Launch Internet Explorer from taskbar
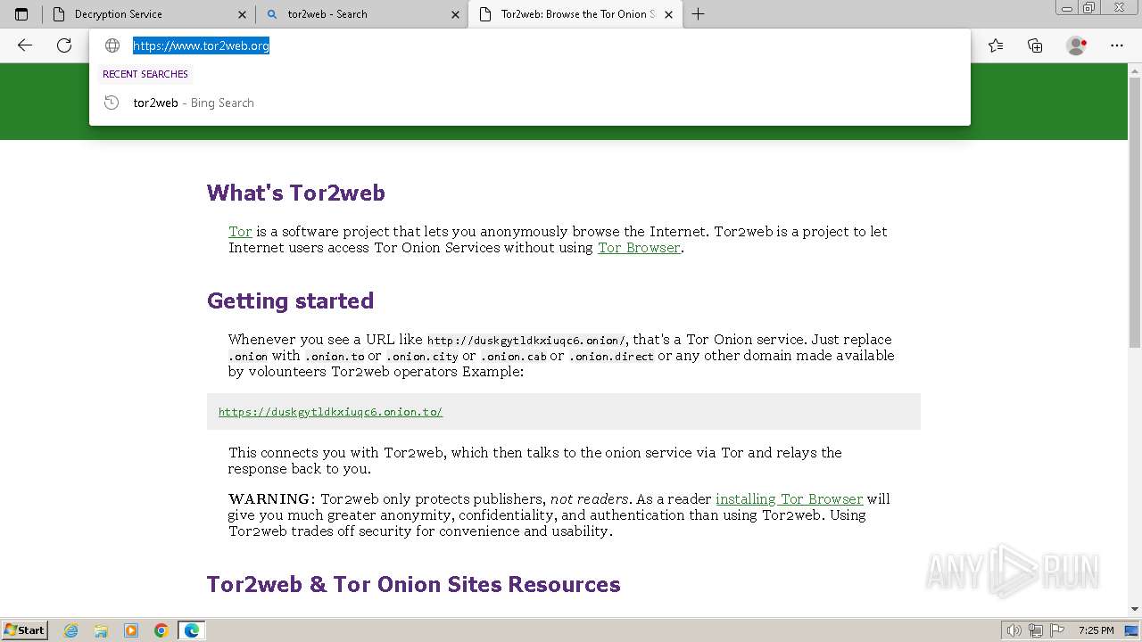 pos(71,630)
